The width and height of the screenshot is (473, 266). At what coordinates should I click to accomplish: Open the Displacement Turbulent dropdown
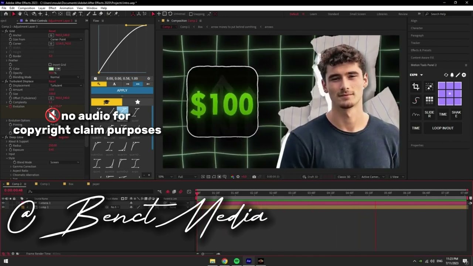(x=66, y=85)
